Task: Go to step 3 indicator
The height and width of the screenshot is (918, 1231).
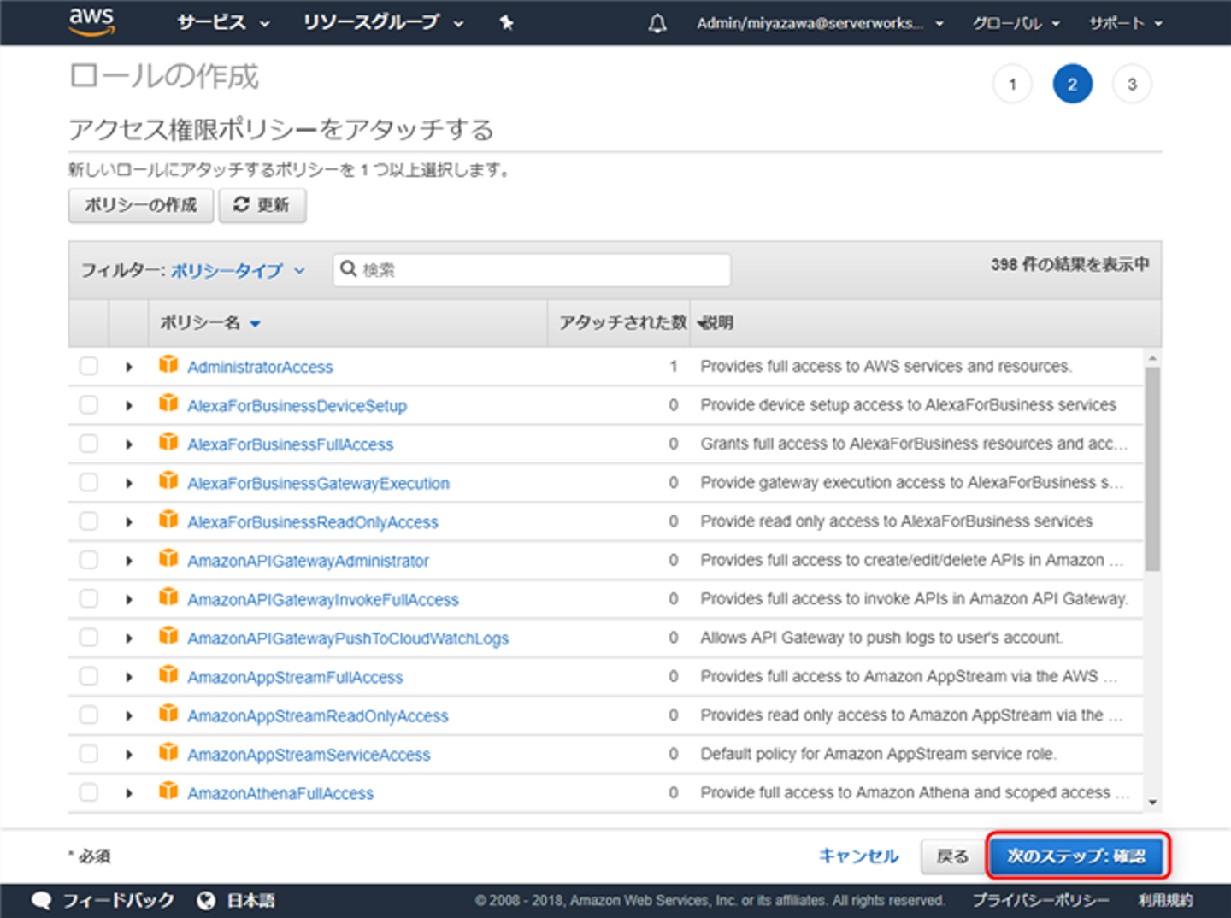Action: pyautogui.click(x=1132, y=84)
